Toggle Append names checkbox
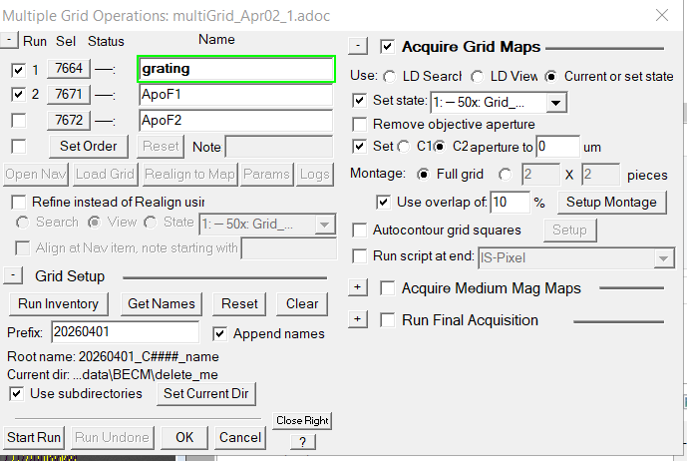687x461 pixels. pos(220,334)
